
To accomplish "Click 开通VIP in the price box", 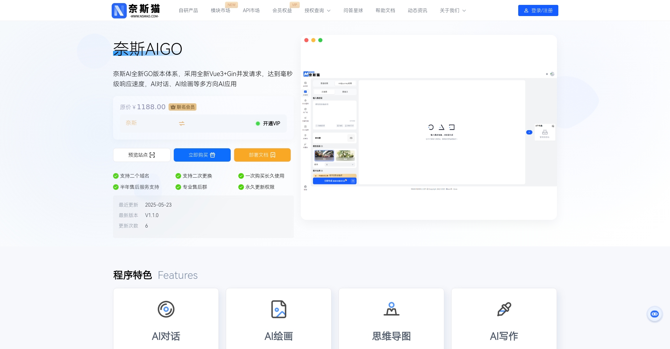I will pyautogui.click(x=268, y=124).
